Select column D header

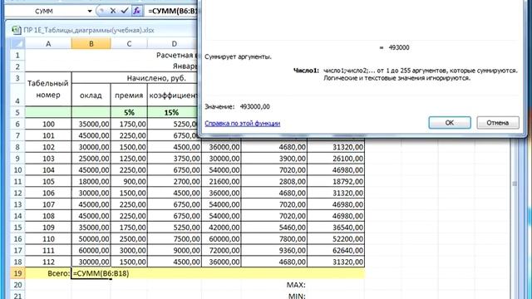pyautogui.click(x=174, y=44)
